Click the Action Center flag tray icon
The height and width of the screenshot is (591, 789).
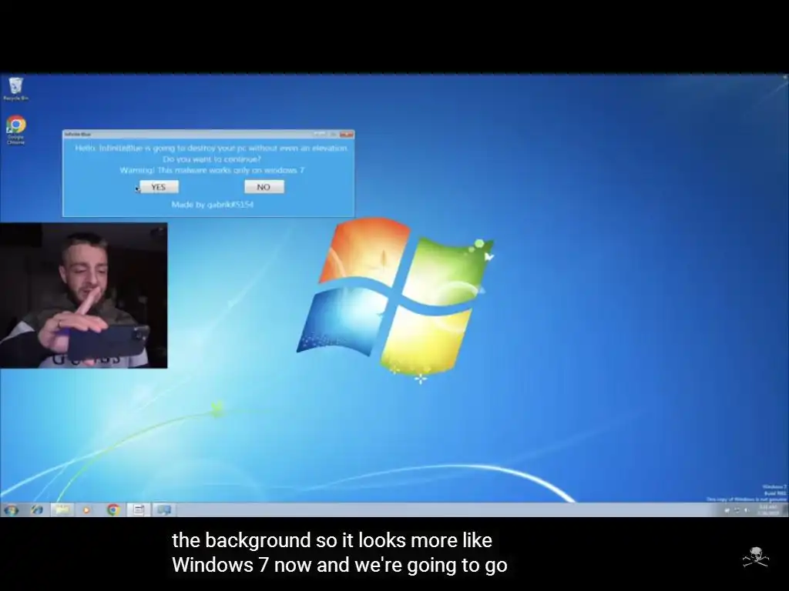click(727, 510)
